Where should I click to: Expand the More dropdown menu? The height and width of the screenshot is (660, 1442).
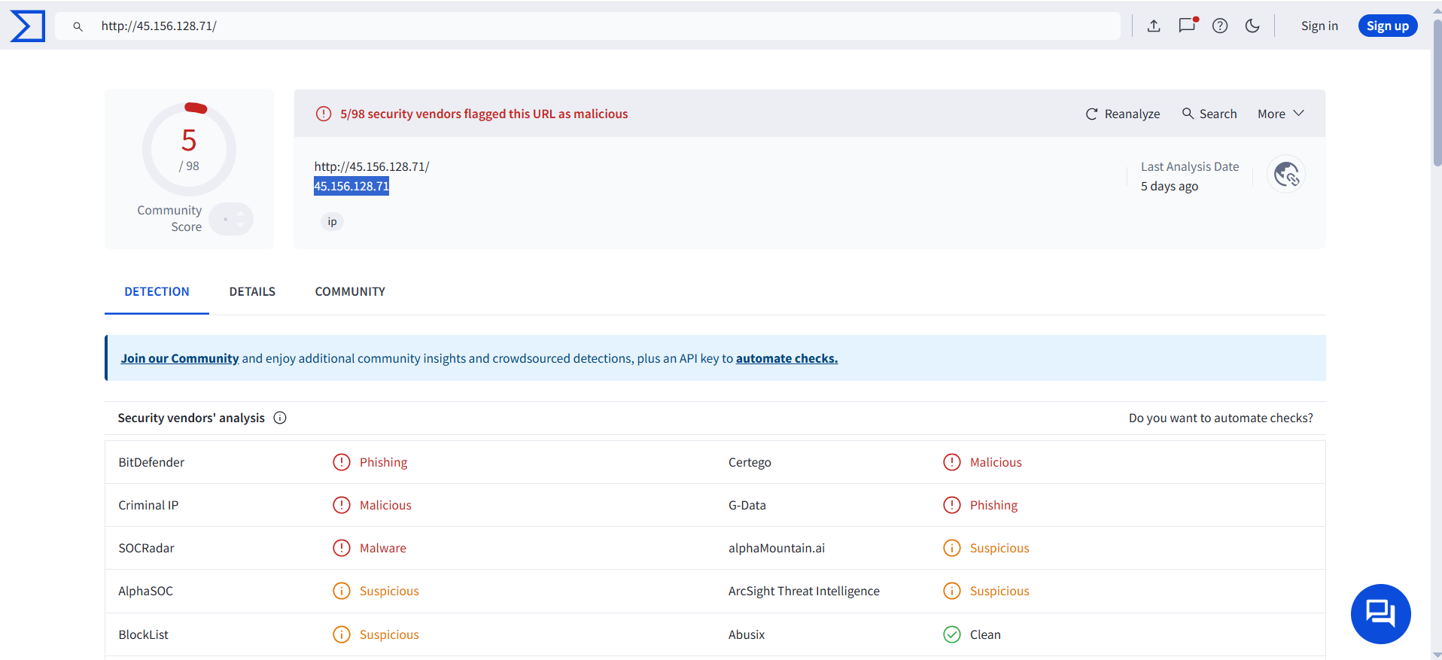(x=1280, y=114)
